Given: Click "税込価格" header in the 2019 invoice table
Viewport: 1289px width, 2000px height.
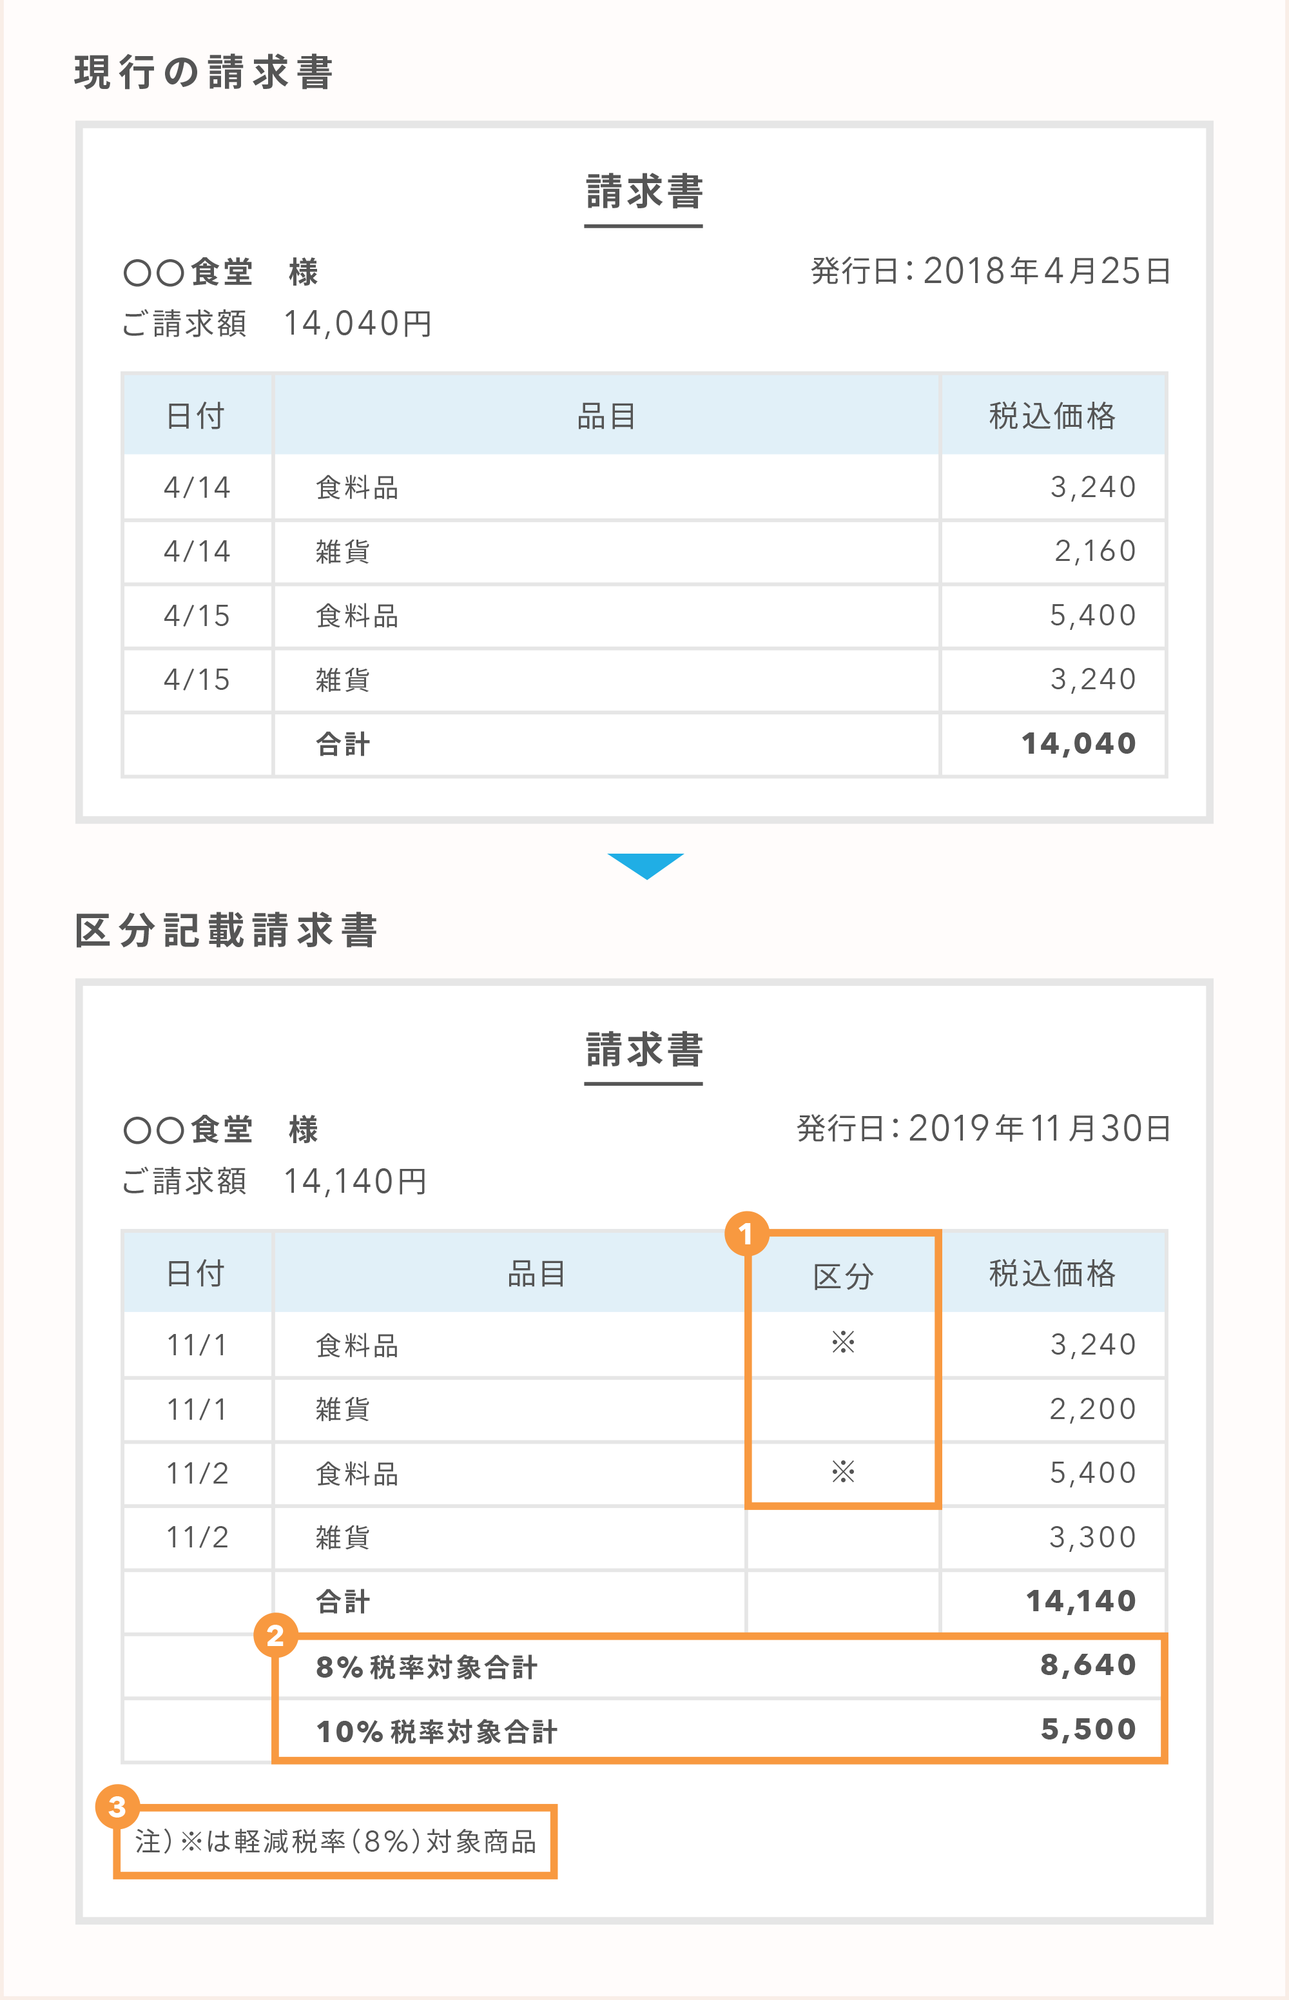Looking at the screenshot, I should click(x=1052, y=1273).
